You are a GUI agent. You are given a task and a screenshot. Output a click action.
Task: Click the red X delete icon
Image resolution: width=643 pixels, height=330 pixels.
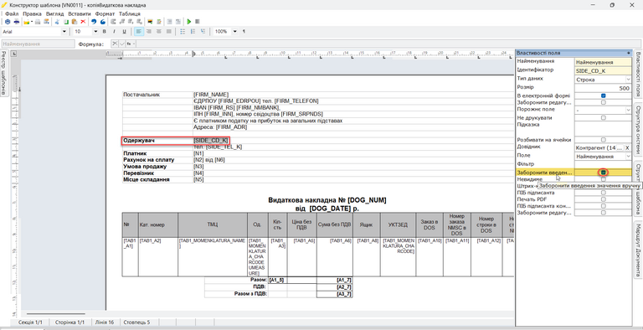(x=83, y=21)
